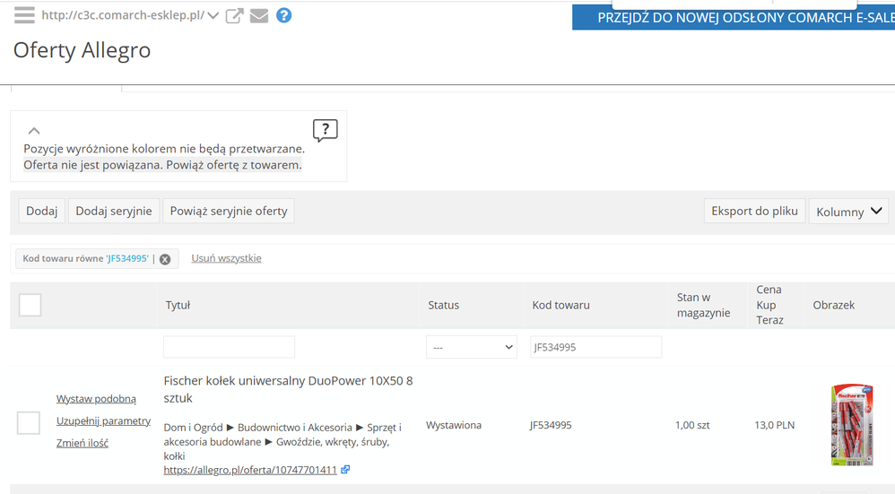This screenshot has width=895, height=494.
Task: Click the Fischer kołek uniwersalny DuoPower title
Action: click(288, 389)
